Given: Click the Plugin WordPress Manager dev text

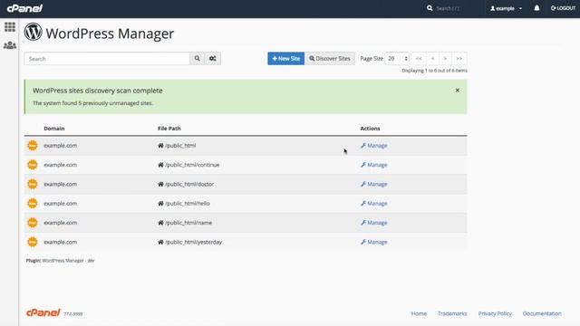Looking at the screenshot, I should (x=60, y=261).
